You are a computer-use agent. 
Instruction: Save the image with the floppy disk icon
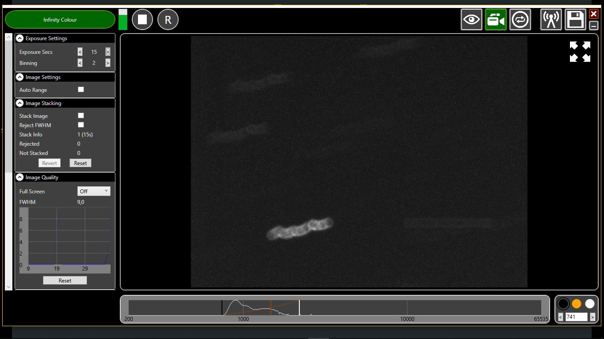575,20
